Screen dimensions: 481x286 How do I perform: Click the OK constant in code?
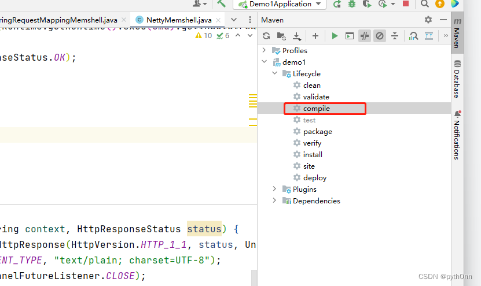coord(60,58)
